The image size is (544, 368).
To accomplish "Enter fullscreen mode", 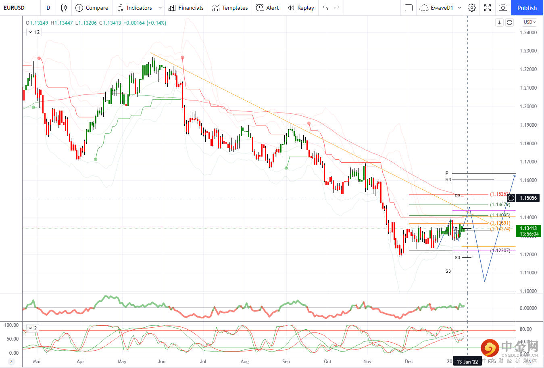I will [x=488, y=8].
